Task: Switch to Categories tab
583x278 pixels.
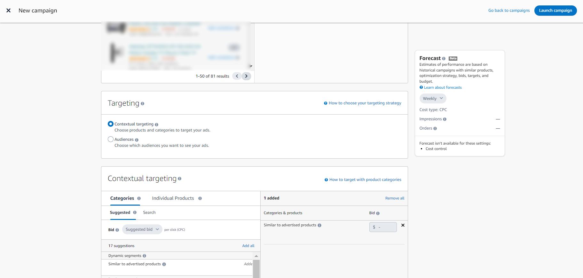Action: pyautogui.click(x=122, y=198)
